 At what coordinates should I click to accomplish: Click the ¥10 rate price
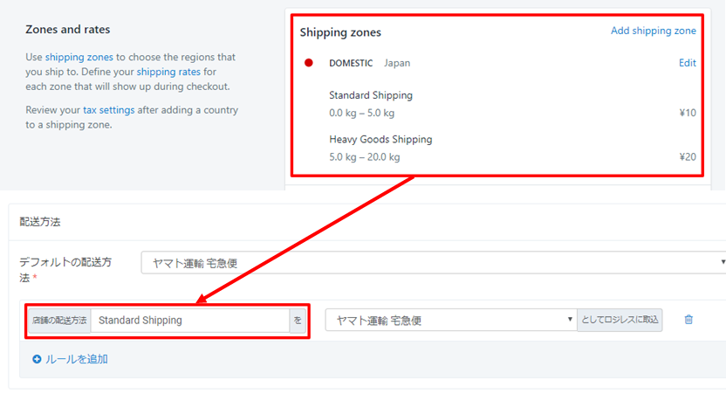pos(688,113)
